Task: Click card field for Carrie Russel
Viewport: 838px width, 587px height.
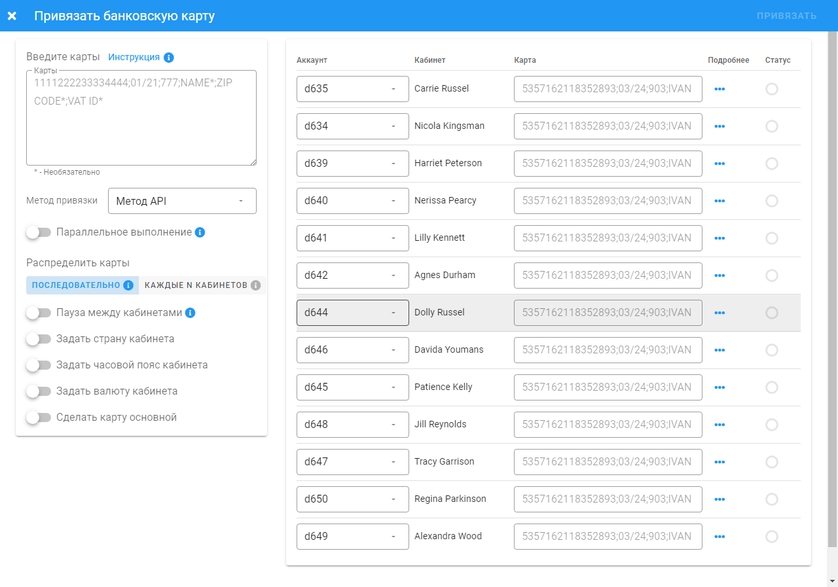Action: click(608, 89)
